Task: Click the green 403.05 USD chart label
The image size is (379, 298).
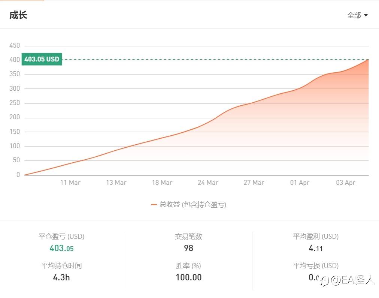Action: click(x=42, y=59)
